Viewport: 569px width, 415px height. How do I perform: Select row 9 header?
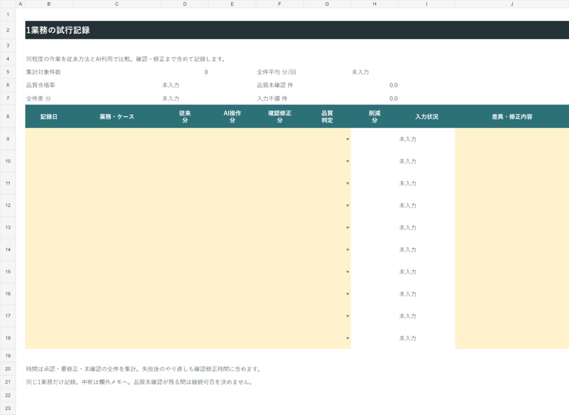(x=8, y=139)
